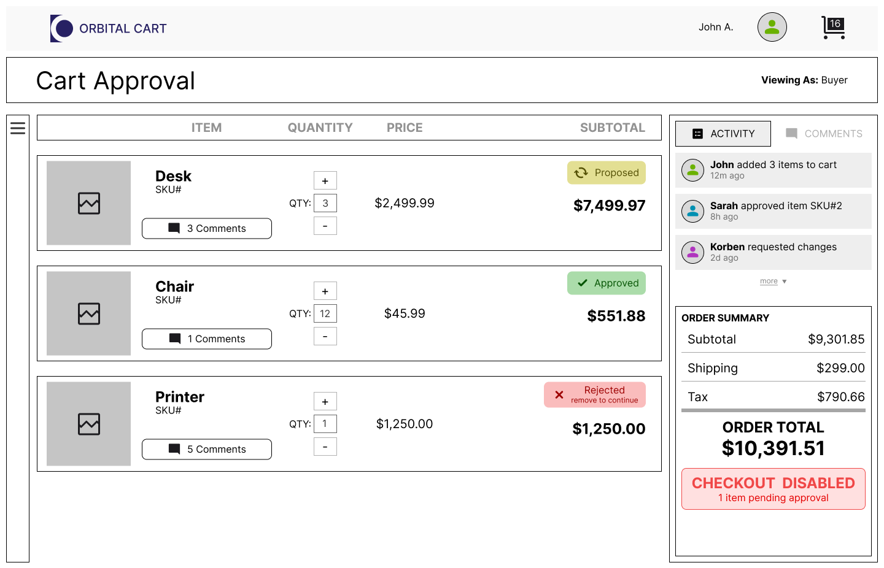
Task: Click the Chair quantity input field
Action: click(x=325, y=313)
